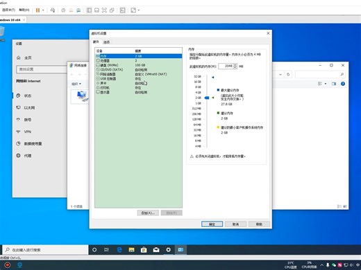Click the send Ctrl+Alt+Del toolbar icon
The width and height of the screenshot is (361, 270).
point(53,10)
